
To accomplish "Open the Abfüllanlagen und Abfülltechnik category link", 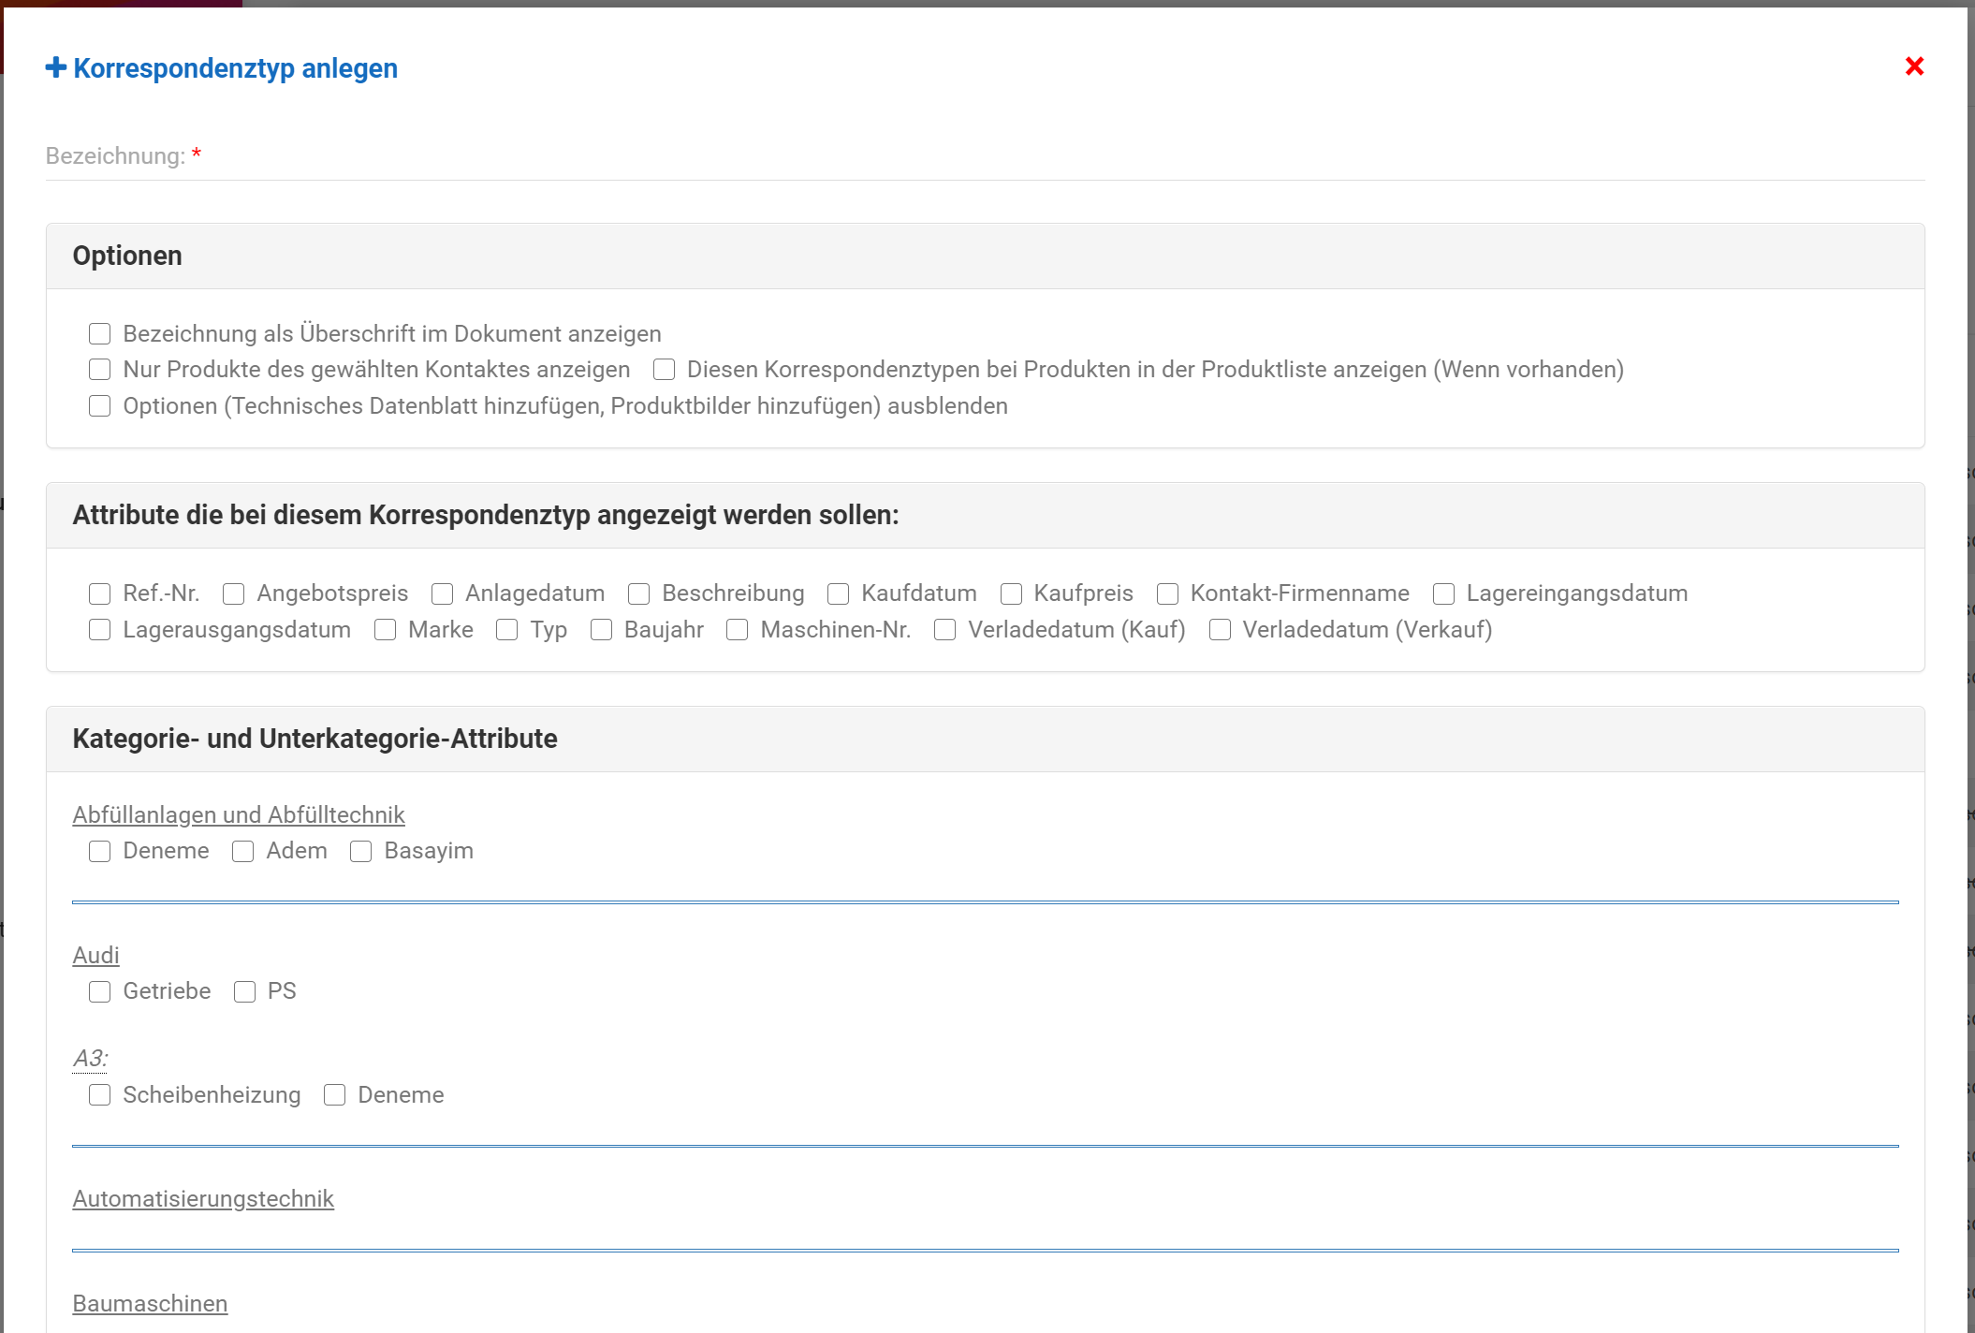I will click(x=239, y=815).
